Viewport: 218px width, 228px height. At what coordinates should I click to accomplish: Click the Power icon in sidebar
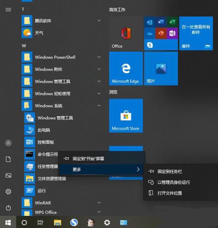point(8,208)
